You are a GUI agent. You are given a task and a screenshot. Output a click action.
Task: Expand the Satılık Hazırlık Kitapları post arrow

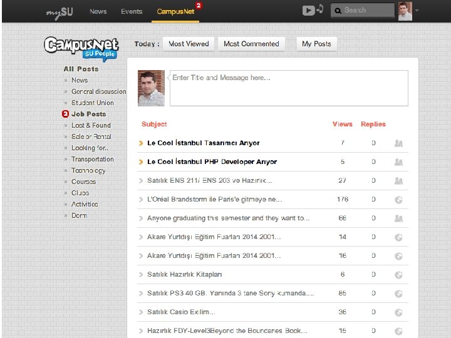[x=141, y=275]
